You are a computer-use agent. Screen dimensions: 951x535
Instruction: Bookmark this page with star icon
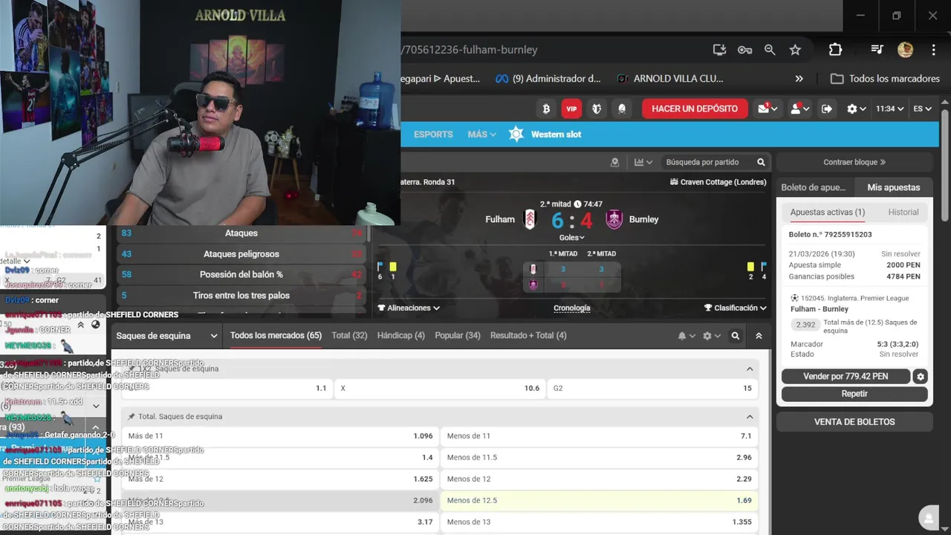pyautogui.click(x=795, y=50)
